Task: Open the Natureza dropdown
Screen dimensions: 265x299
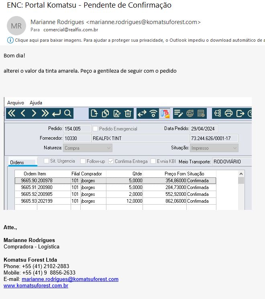Action: 85,148
